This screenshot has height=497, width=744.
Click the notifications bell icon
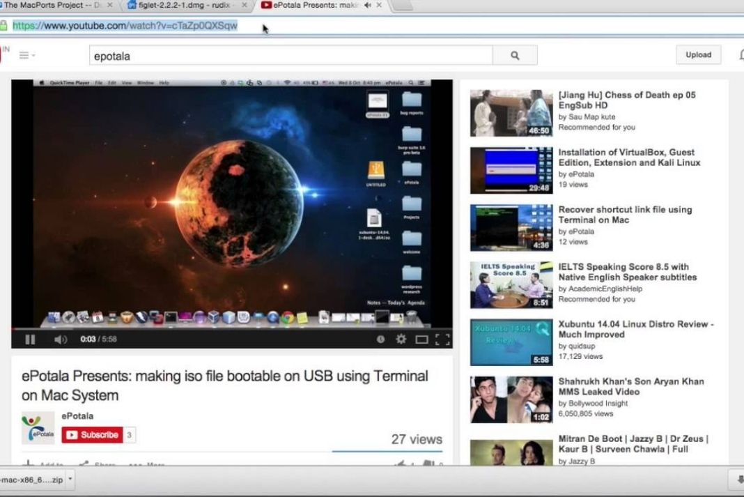[x=741, y=55]
